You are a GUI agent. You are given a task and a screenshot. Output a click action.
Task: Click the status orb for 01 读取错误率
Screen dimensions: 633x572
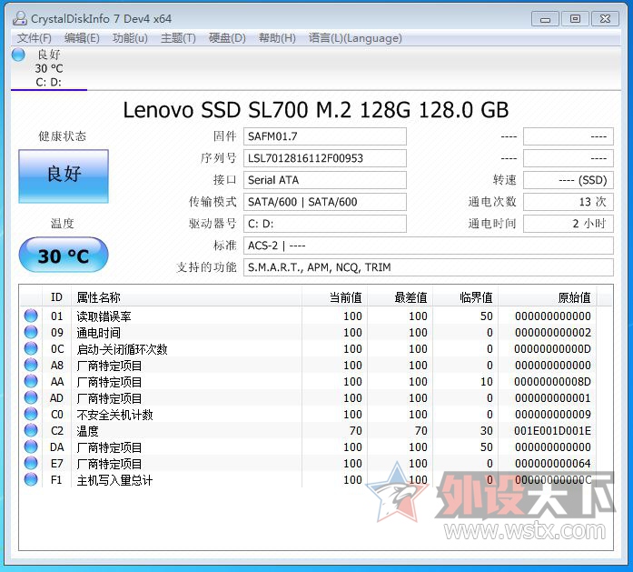click(31, 316)
